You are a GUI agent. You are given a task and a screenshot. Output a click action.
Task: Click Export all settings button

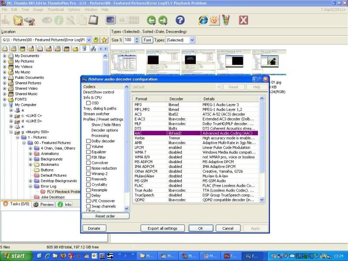point(162,228)
